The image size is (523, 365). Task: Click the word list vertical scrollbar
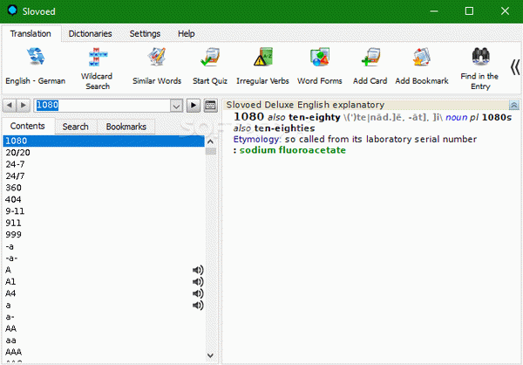211,244
